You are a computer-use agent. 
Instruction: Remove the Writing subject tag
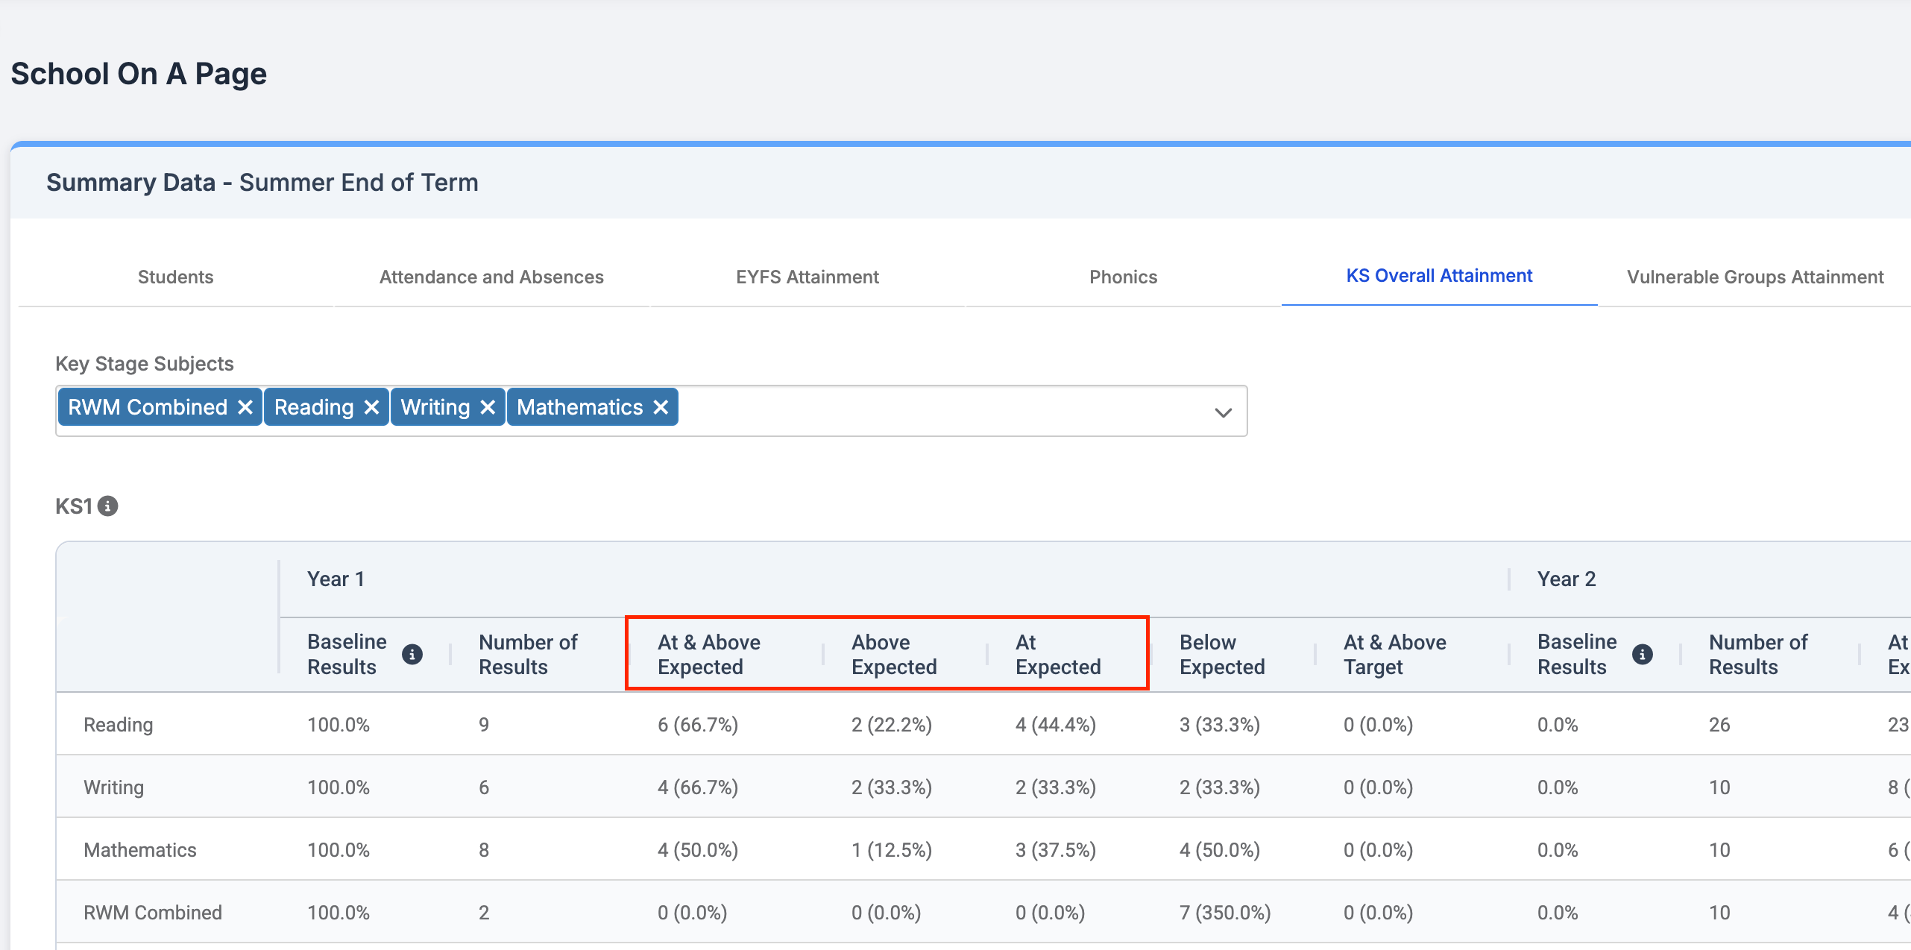pos(488,407)
